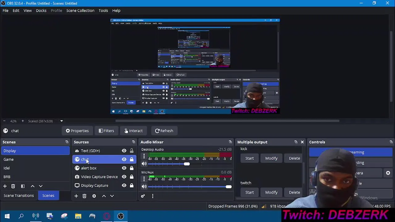Move scene up arrow in Scenes dock
Viewport: 395px width, 222px height.
click(x=32, y=186)
